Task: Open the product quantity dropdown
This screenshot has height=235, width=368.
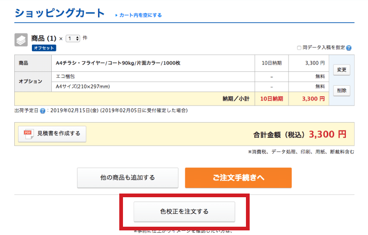Action: (x=73, y=38)
